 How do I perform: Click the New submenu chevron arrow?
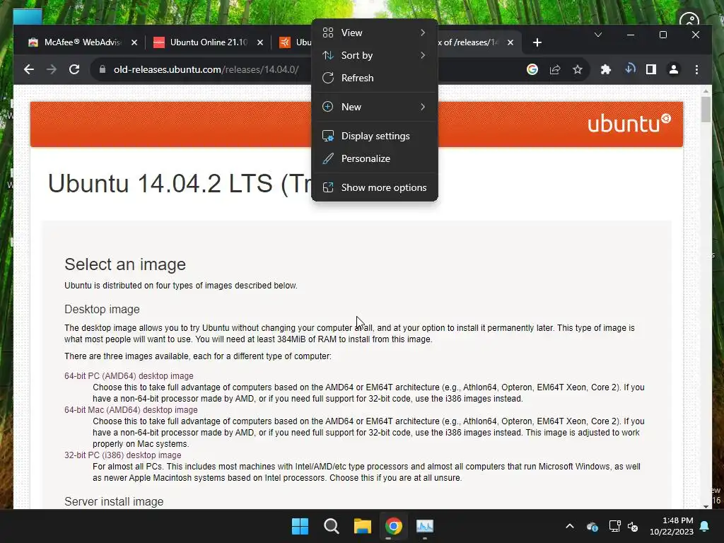tap(423, 107)
